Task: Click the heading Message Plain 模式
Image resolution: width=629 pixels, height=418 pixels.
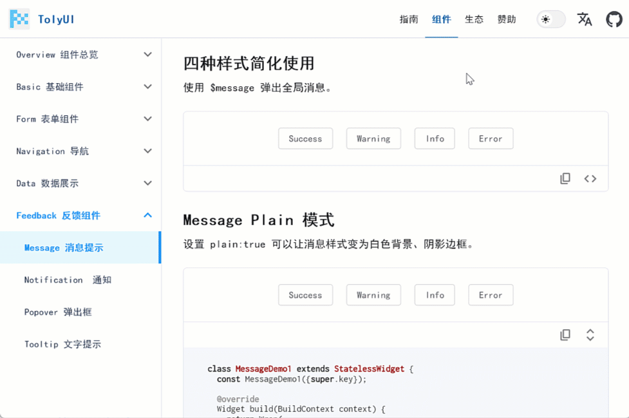Action: point(259,220)
